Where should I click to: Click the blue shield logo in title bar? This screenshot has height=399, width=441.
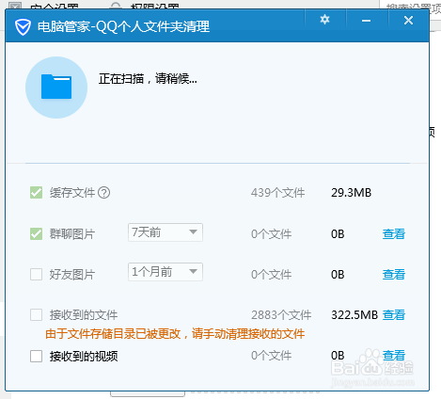point(23,26)
